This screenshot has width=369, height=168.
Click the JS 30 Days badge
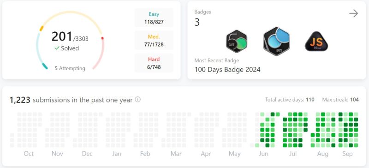(316, 42)
